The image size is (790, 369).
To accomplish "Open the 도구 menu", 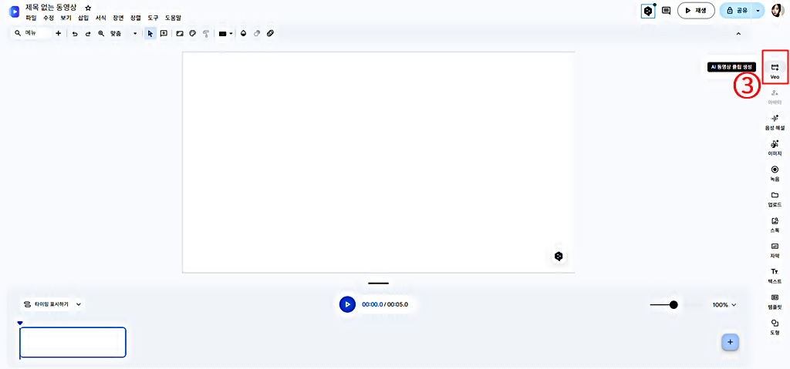I will [153, 18].
